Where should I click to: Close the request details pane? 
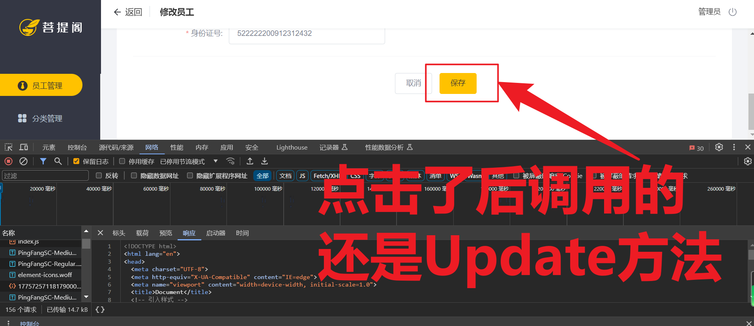[100, 233]
